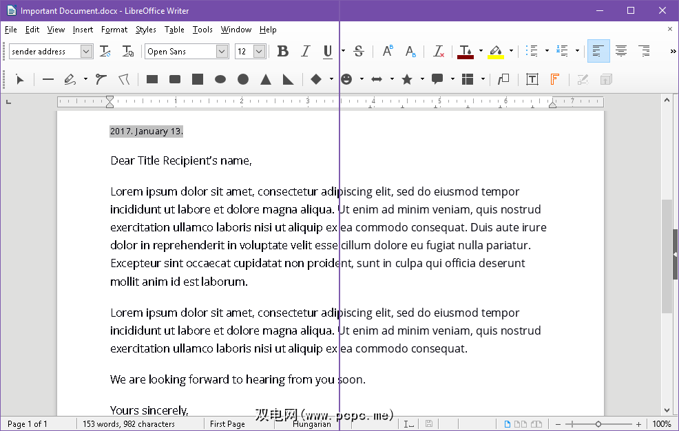Click Hungarian language in the status bar
The image size is (679, 431).
[311, 424]
